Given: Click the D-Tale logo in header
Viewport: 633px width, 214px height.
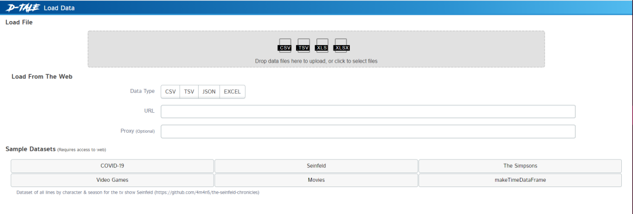Looking at the screenshot, I should tap(21, 8).
